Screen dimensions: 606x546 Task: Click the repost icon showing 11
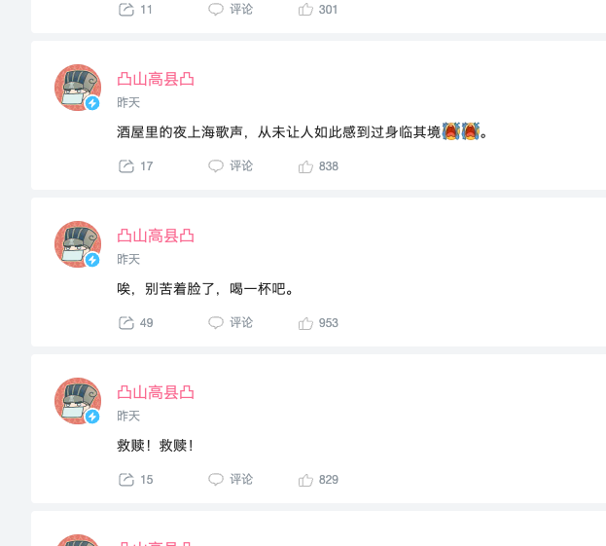126,10
